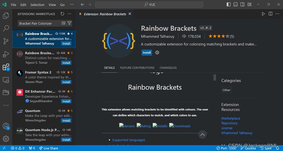
Task: Go forward with the right arrow
Action: tap(90, 5)
